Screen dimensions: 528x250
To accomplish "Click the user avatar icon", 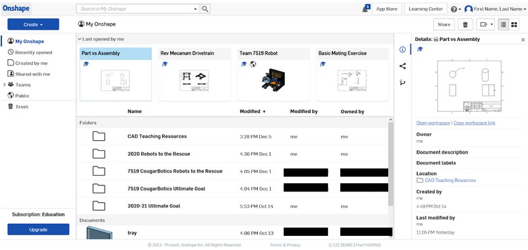I will pyautogui.click(x=469, y=9).
